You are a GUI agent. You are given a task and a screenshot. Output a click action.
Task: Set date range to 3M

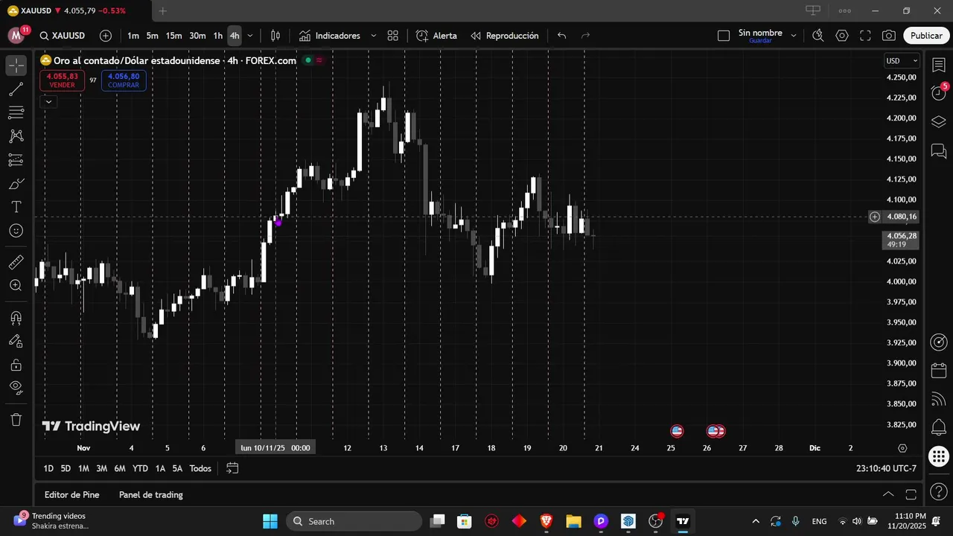pos(101,468)
